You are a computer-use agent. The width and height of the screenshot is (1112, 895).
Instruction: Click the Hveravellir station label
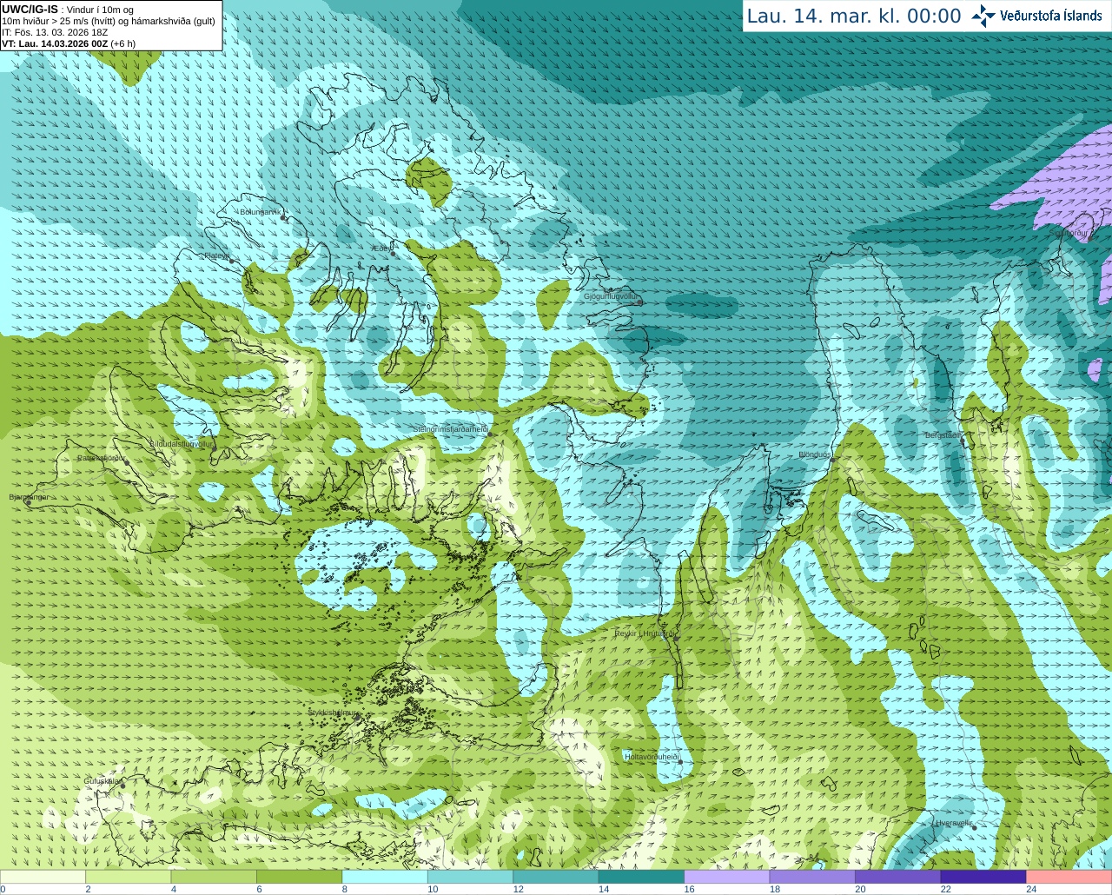[x=955, y=823]
